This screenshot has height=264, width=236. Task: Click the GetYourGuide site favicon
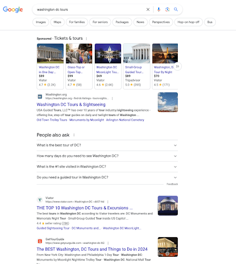click(x=40, y=241)
